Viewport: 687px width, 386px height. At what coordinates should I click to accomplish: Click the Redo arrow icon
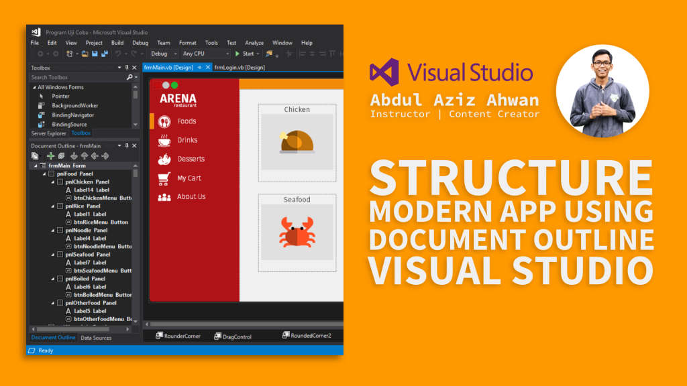pyautogui.click(x=134, y=54)
